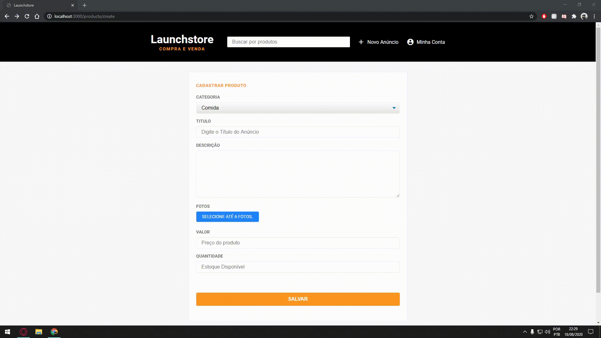Image resolution: width=601 pixels, height=338 pixels.
Task: Reload the page with the refresh icon
Action: tap(27, 16)
